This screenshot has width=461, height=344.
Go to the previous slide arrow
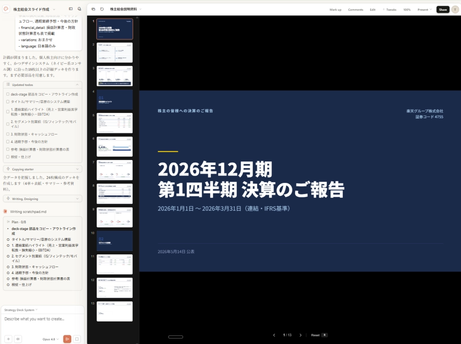[274, 335]
